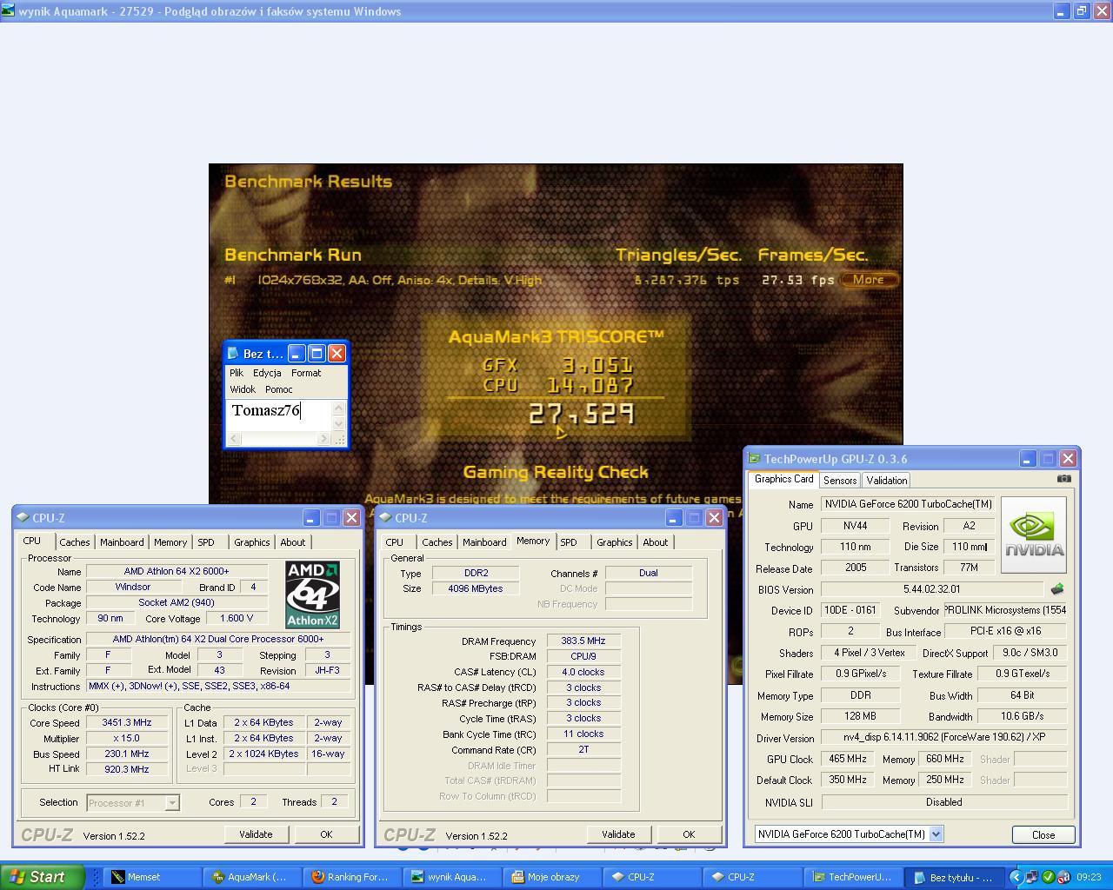Open the Plik menu in Notepad
The image size is (1113, 890).
coord(237,373)
